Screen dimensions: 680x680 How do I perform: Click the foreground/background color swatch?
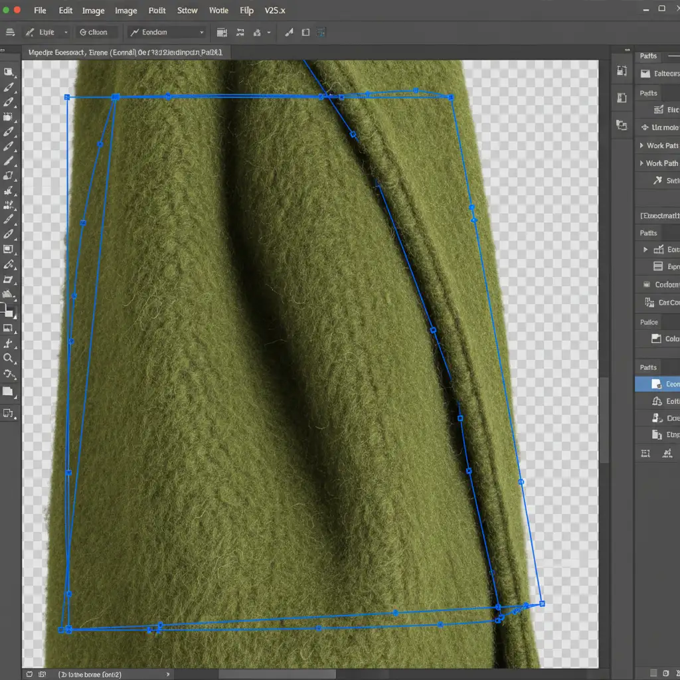7,310
